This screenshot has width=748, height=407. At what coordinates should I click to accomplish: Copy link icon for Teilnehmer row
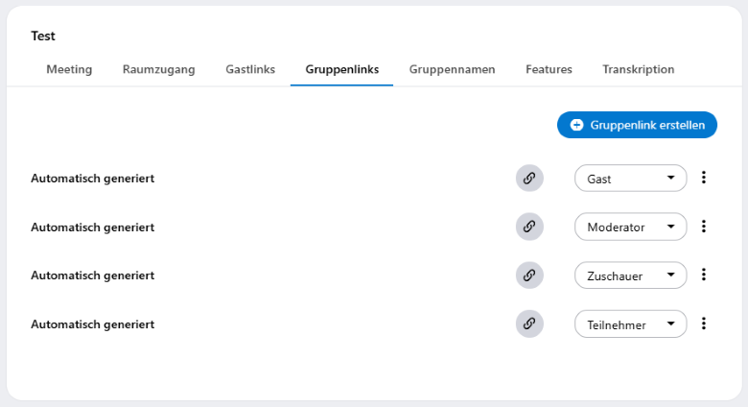pos(528,323)
